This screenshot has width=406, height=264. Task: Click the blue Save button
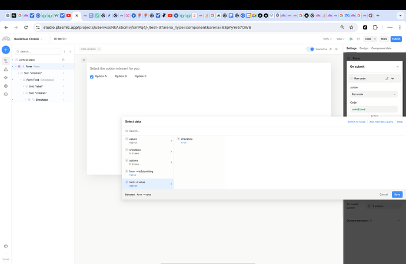click(397, 194)
